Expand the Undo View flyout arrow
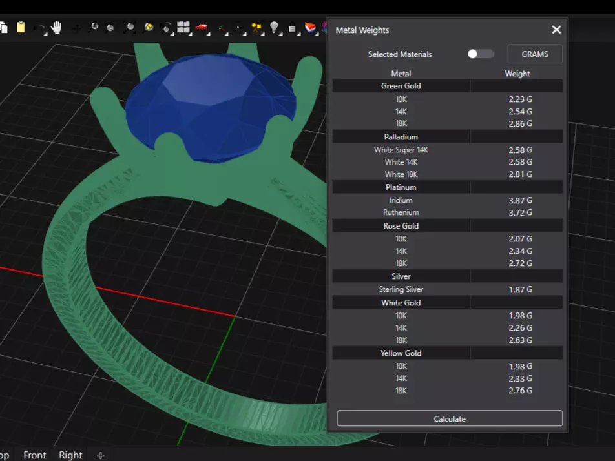Screen dimensions: 615x461 (172, 34)
